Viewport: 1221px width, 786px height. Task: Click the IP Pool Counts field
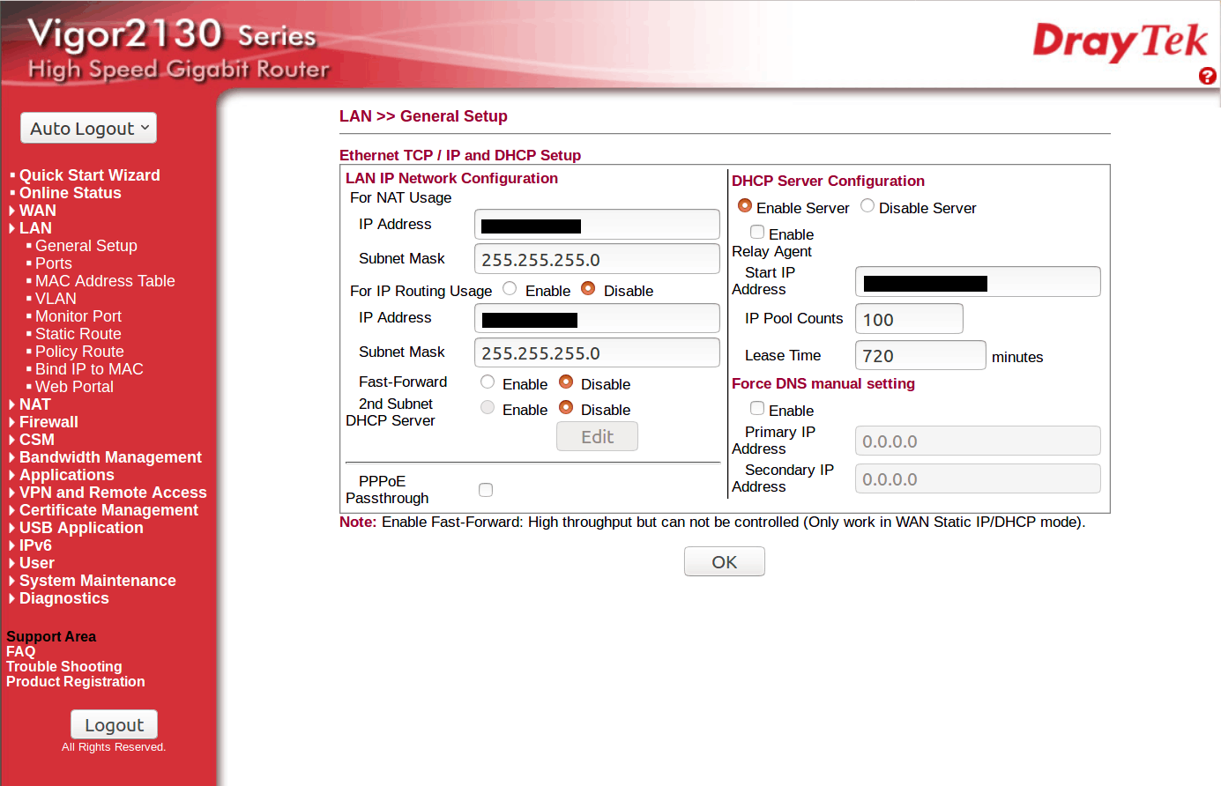click(909, 319)
